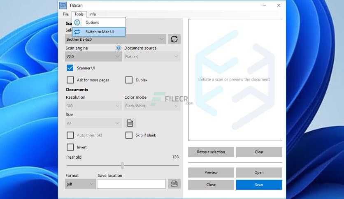Viewport: 344px width, 199px height.
Task: Open the Format pdf dropdown
Action: tap(80, 184)
